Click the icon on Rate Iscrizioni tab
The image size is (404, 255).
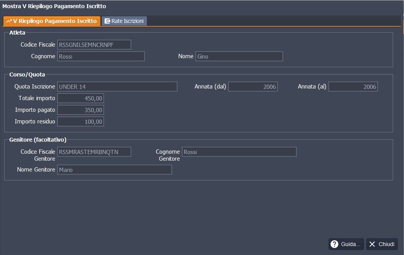tap(107, 21)
